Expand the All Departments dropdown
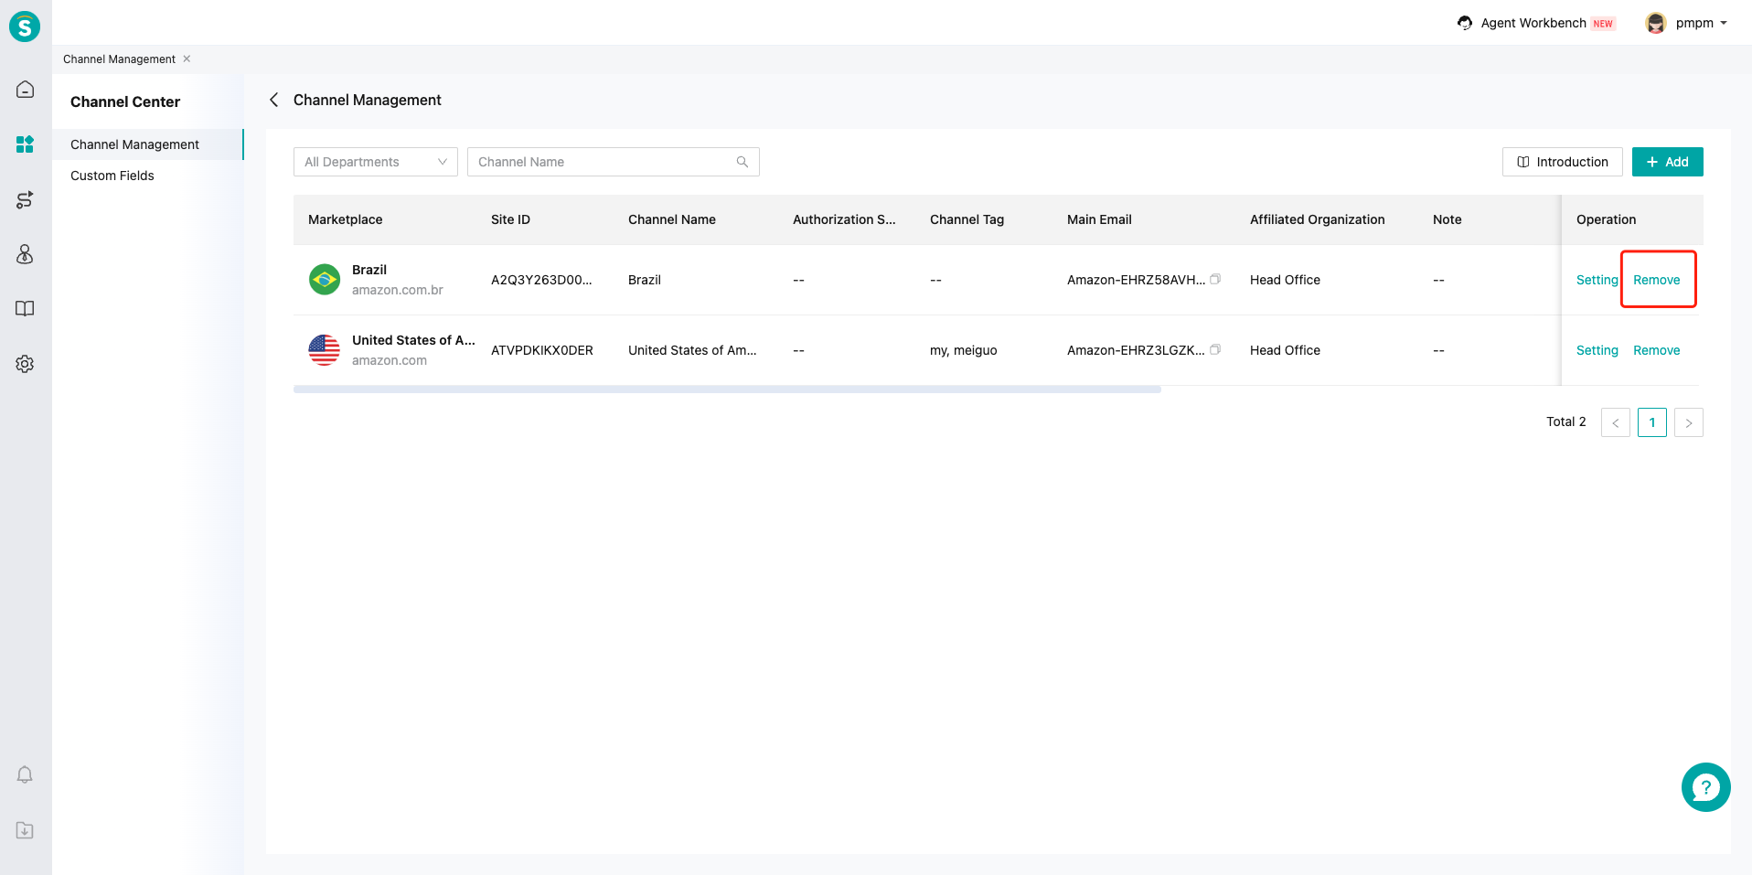 pos(376,162)
